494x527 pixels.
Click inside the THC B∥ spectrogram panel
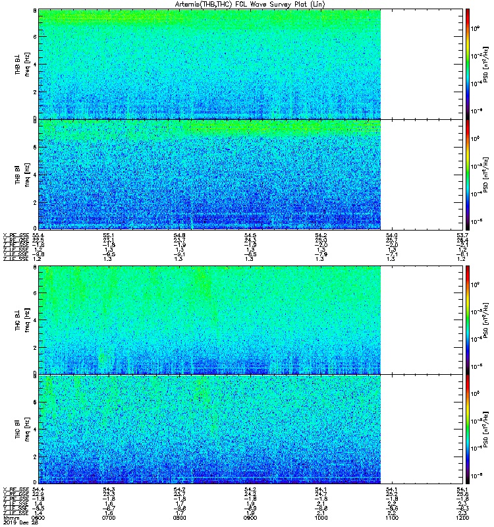tap(250, 430)
